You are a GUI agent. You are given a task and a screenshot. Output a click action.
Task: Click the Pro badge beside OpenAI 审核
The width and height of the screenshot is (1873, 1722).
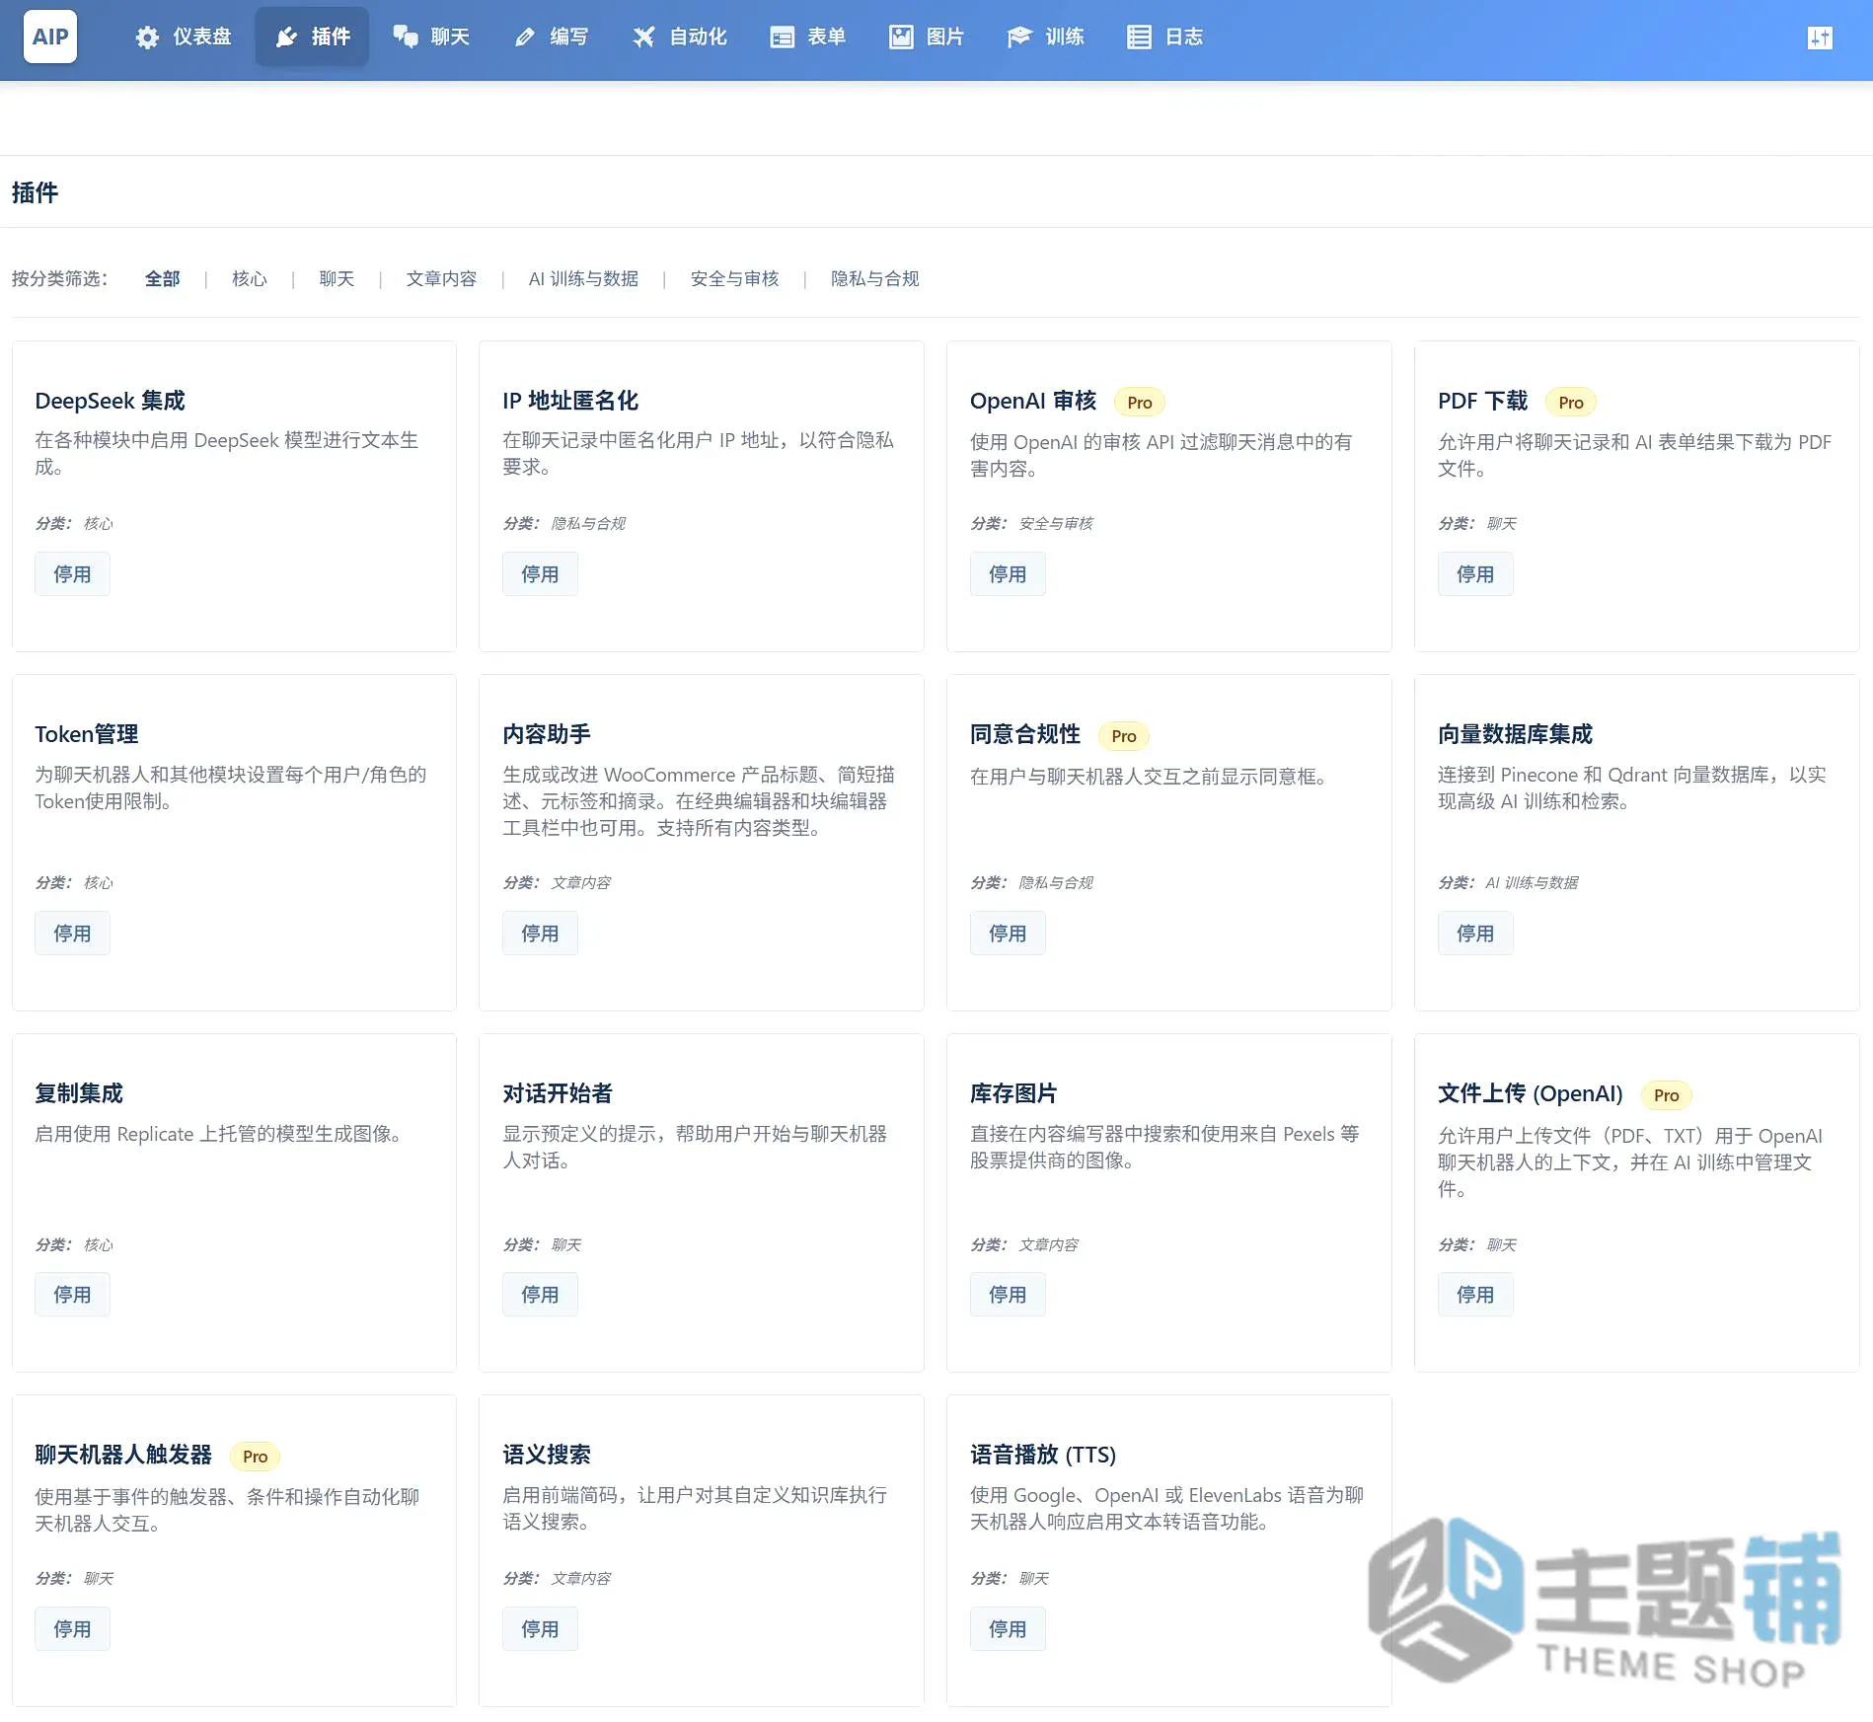(1140, 403)
